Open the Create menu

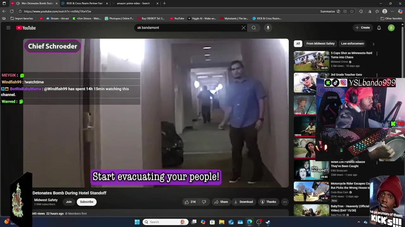pos(363,28)
